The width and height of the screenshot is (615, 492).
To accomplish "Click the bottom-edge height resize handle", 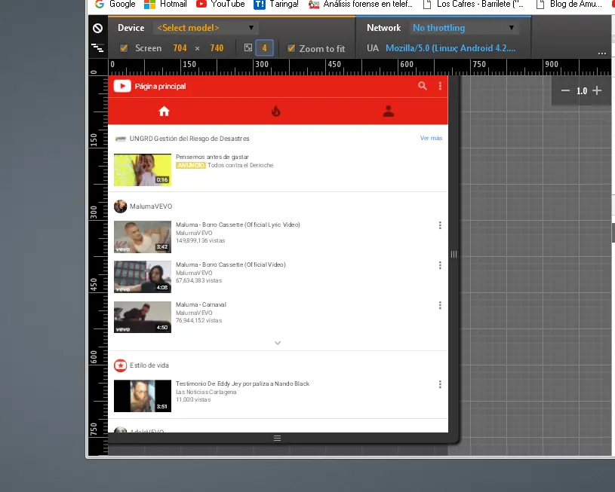I will pyautogui.click(x=277, y=438).
